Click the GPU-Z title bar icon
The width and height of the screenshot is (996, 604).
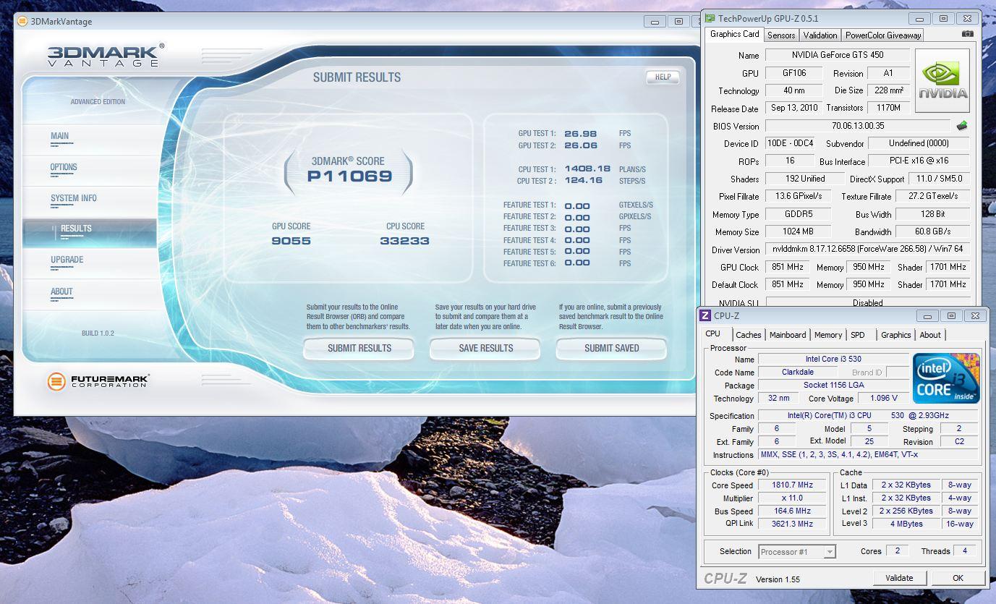click(710, 18)
